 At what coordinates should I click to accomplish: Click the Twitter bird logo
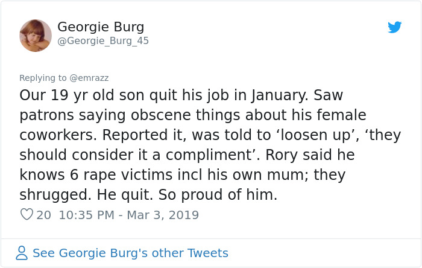click(x=394, y=27)
